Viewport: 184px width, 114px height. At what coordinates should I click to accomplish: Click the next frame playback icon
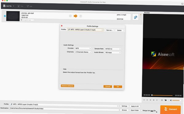tap(157, 100)
